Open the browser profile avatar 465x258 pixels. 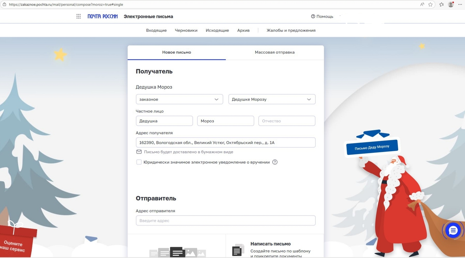451,4
